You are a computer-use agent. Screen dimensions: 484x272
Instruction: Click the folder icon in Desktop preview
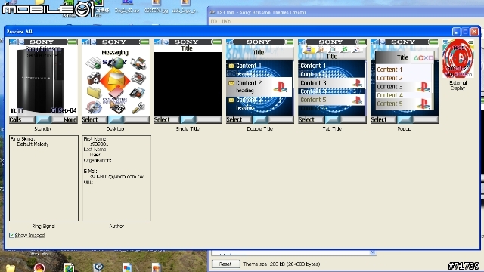click(x=94, y=92)
